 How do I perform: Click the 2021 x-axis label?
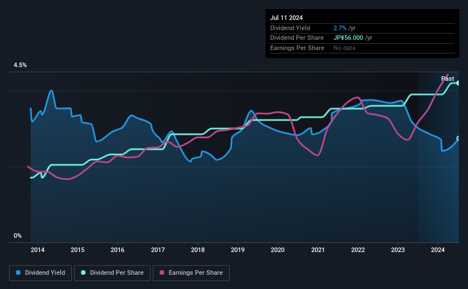click(x=318, y=250)
